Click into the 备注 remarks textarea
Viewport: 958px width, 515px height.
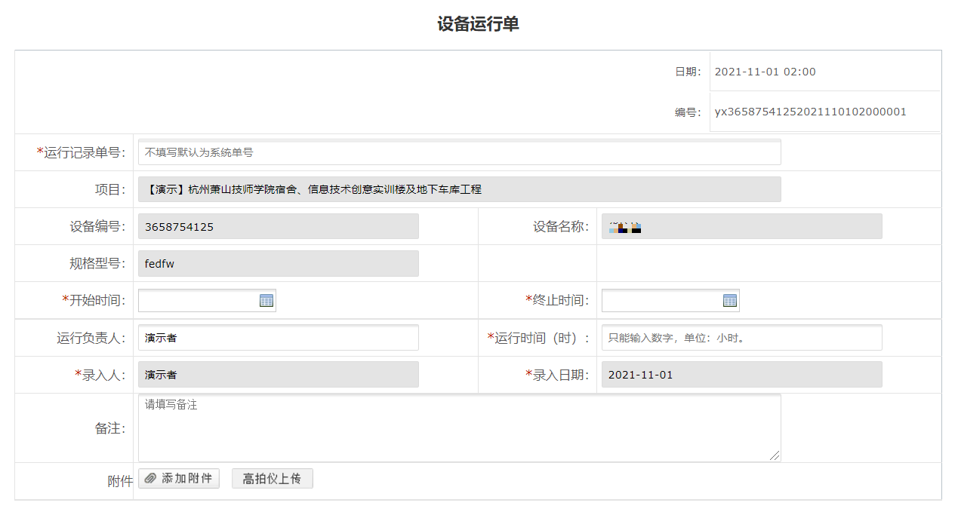(459, 428)
